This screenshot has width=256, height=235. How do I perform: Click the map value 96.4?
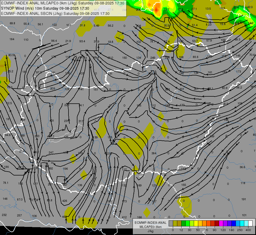point(54,41)
